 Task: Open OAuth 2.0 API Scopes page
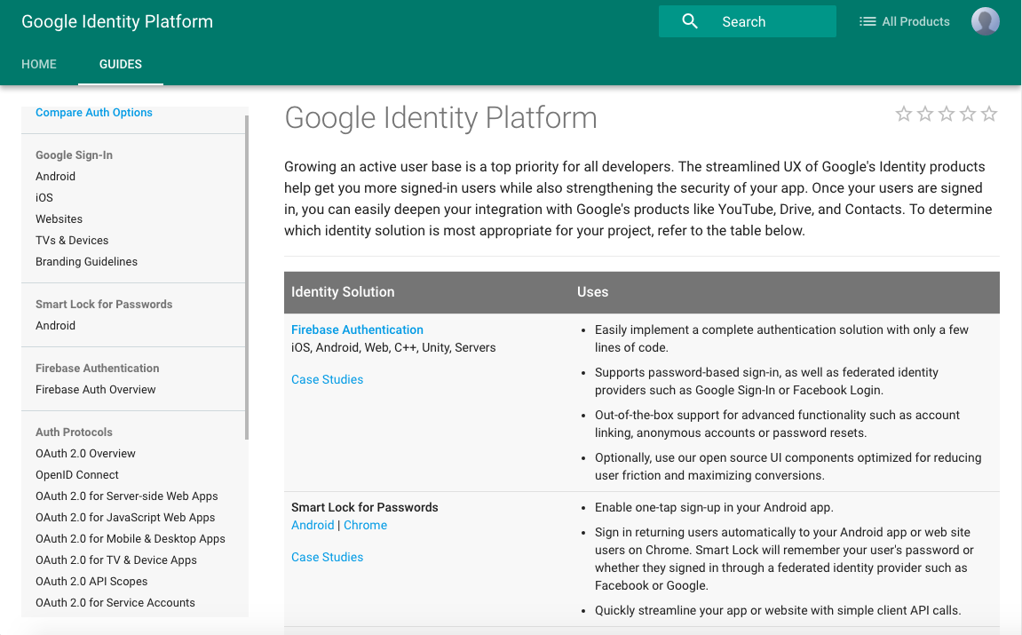91,582
